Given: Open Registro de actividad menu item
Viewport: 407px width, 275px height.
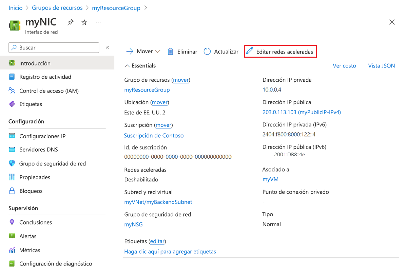Looking at the screenshot, I should pyautogui.click(x=45, y=77).
